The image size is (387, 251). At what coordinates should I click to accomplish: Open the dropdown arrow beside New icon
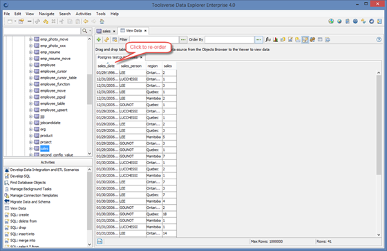pyautogui.click(x=15, y=21)
